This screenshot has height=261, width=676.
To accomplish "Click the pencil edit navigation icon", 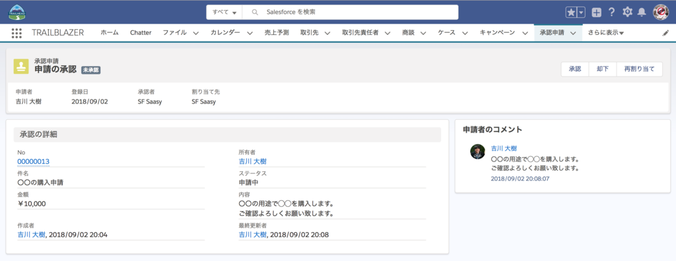I will pyautogui.click(x=665, y=33).
